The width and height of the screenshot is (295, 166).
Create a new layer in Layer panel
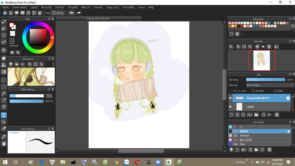point(231,115)
